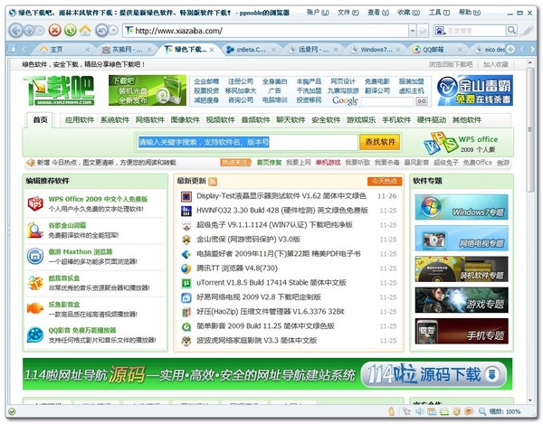
Task: Click the 今天热点 orange button
Action: coord(385,181)
